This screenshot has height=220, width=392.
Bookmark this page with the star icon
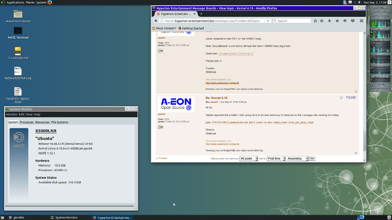[x=315, y=21]
